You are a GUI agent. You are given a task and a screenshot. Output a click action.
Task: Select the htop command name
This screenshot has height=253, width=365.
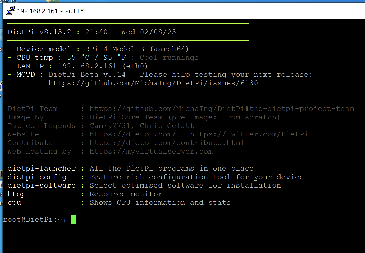(x=17, y=194)
